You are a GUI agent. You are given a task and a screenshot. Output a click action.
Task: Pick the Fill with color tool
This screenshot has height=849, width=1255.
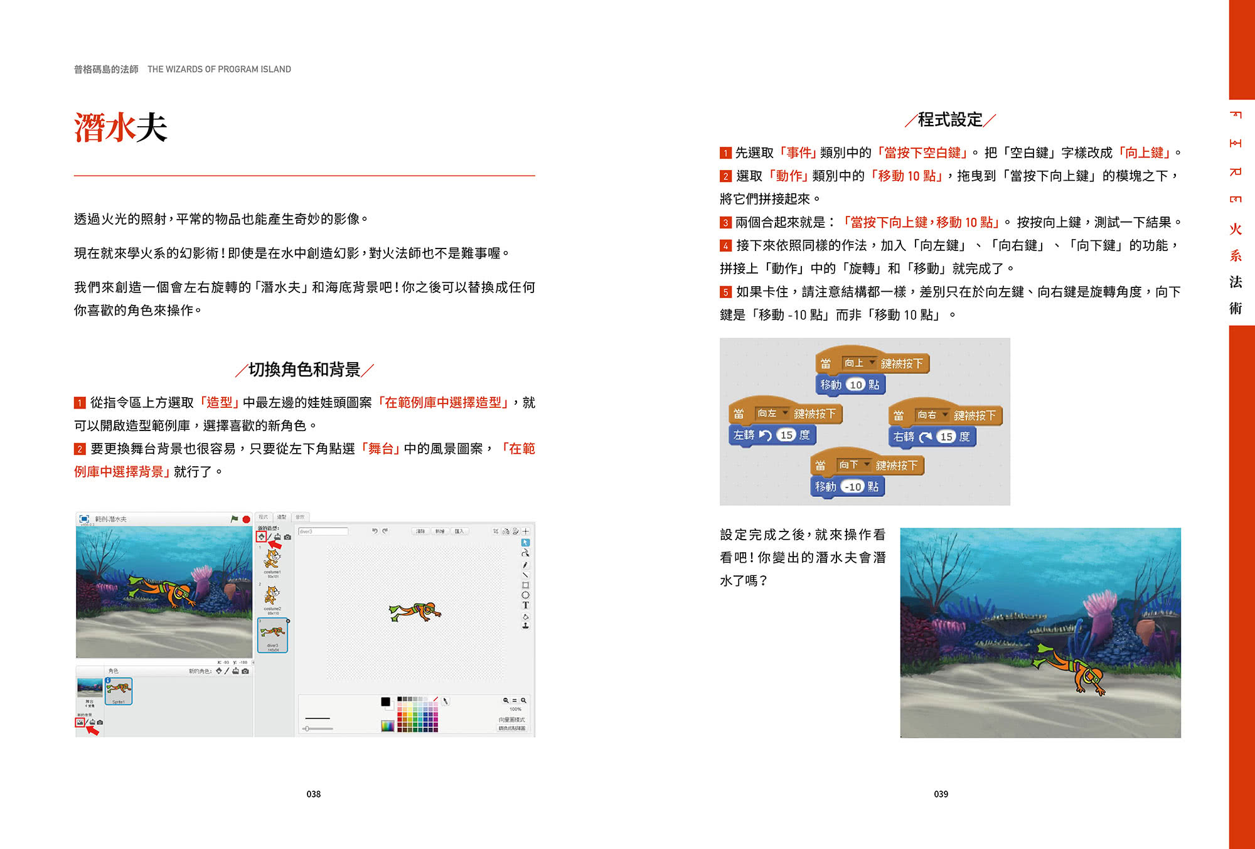pos(525,616)
